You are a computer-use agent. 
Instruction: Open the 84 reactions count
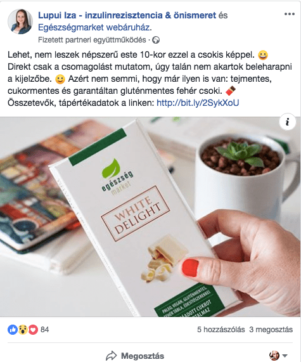[45, 330]
